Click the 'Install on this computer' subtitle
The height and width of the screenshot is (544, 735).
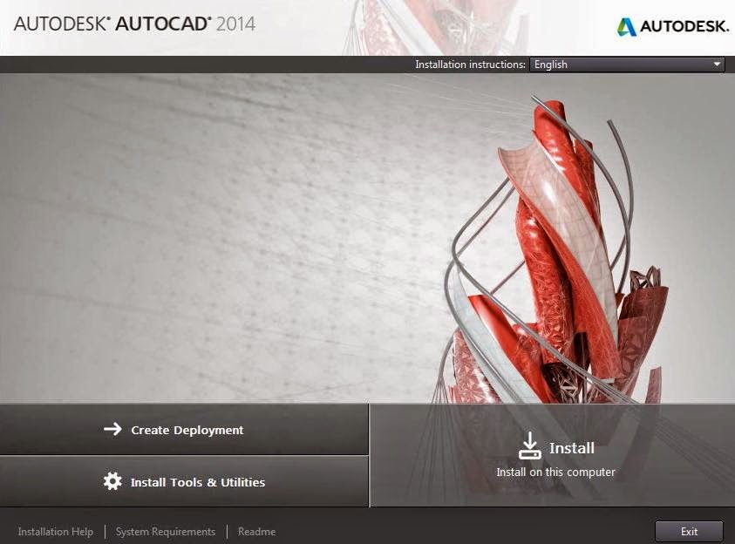555,472
